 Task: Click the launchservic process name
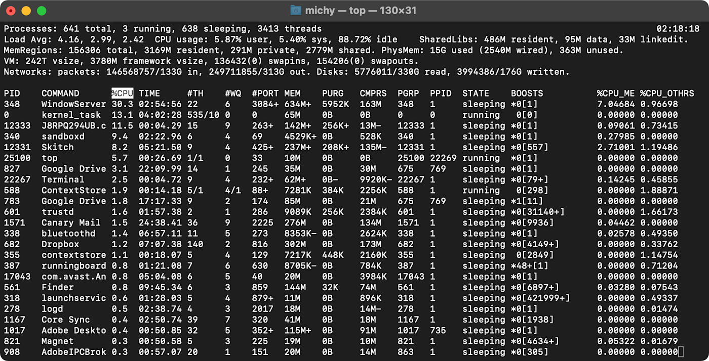click(74, 298)
